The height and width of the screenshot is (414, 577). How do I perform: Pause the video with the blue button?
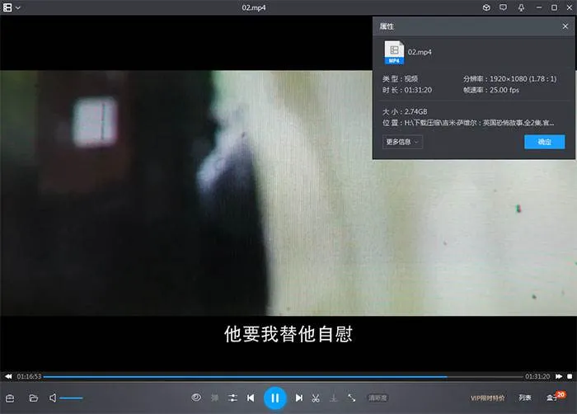click(x=274, y=398)
